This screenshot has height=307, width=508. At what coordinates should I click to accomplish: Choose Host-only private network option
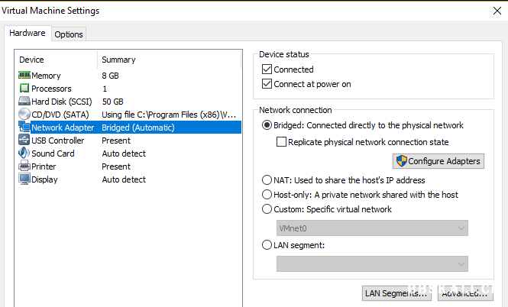[x=267, y=195]
